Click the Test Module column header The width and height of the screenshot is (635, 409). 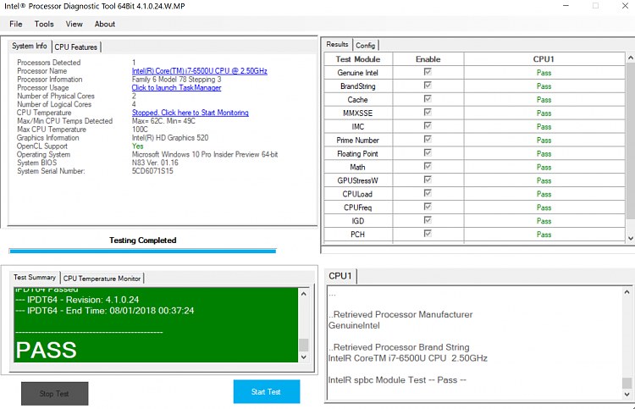point(358,59)
